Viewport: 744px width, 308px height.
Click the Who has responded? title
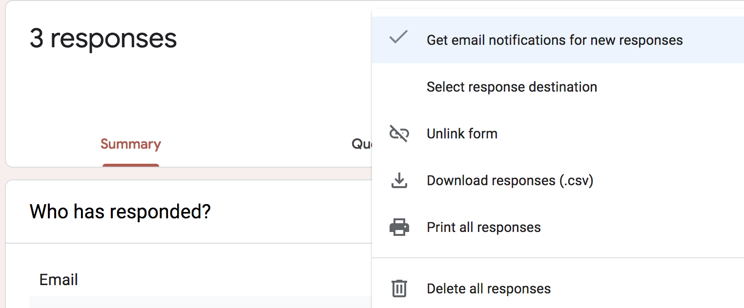[x=120, y=212]
